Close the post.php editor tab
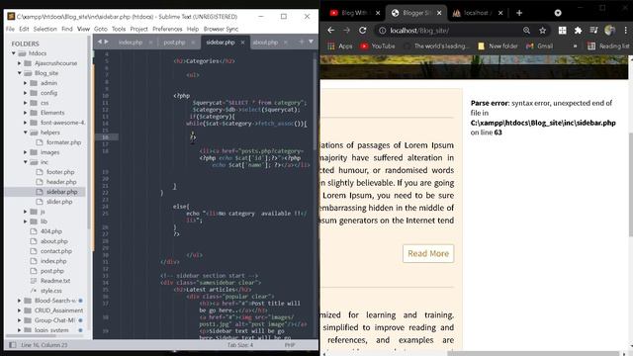Screen dimensions: 633x356 [193, 43]
